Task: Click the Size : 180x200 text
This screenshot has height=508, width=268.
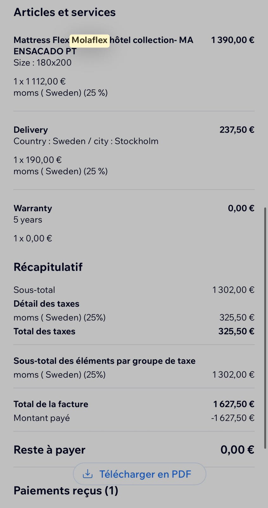Action: (x=42, y=63)
